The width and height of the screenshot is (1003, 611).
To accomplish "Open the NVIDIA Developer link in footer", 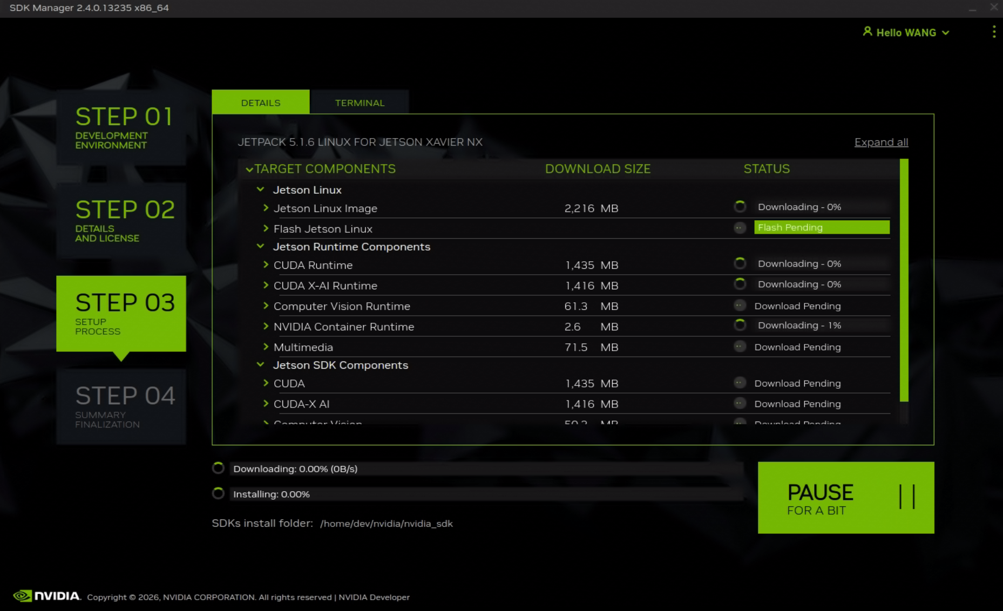I will [374, 597].
